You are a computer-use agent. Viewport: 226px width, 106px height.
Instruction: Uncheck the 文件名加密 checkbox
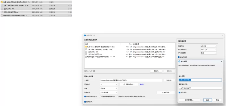click(179, 57)
